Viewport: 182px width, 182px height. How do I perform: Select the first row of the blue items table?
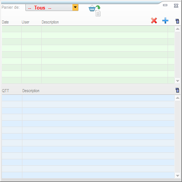(88, 98)
